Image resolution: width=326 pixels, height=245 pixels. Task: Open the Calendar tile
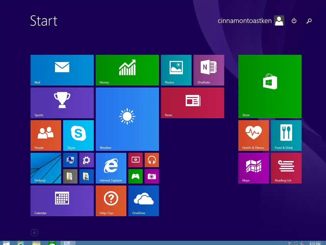pos(62,201)
